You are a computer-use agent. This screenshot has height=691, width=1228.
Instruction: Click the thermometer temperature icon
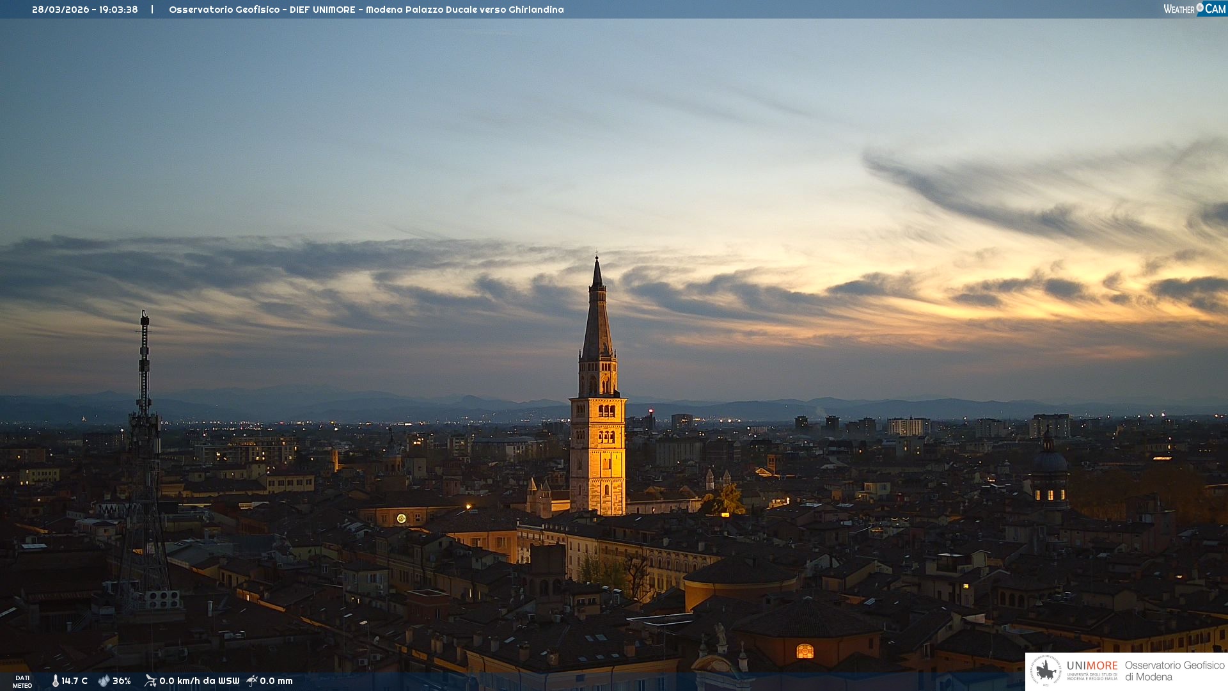tap(55, 681)
